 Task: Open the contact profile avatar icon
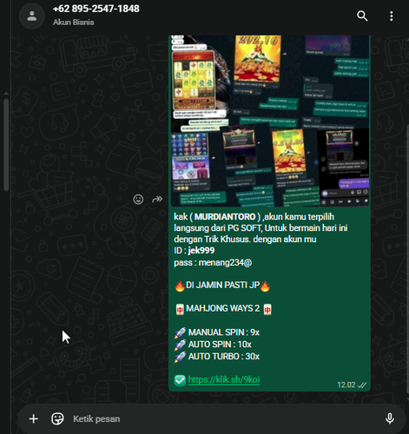pyautogui.click(x=32, y=16)
